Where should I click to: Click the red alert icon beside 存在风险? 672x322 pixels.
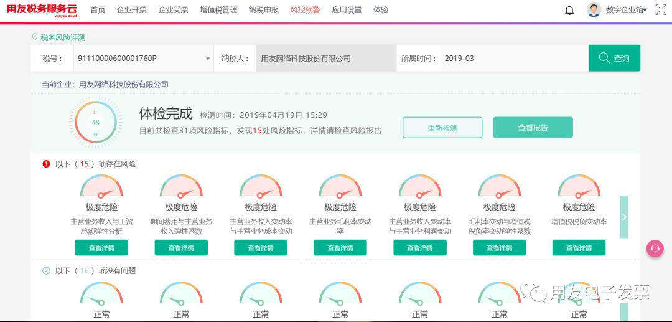(x=46, y=164)
